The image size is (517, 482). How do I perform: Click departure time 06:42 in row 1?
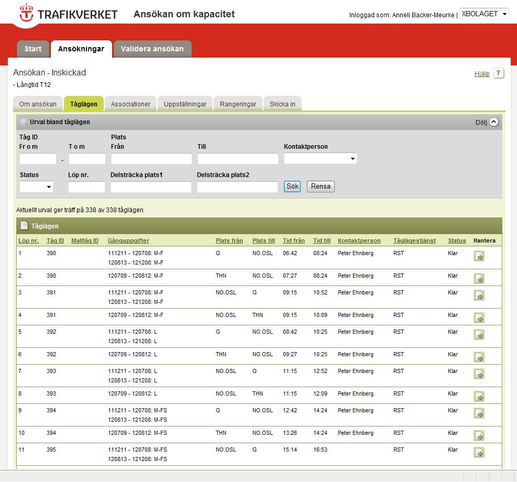290,253
